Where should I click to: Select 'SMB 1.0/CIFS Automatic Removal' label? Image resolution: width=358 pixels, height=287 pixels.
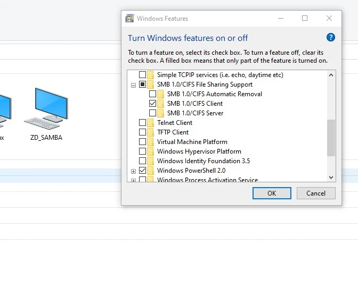214,94
